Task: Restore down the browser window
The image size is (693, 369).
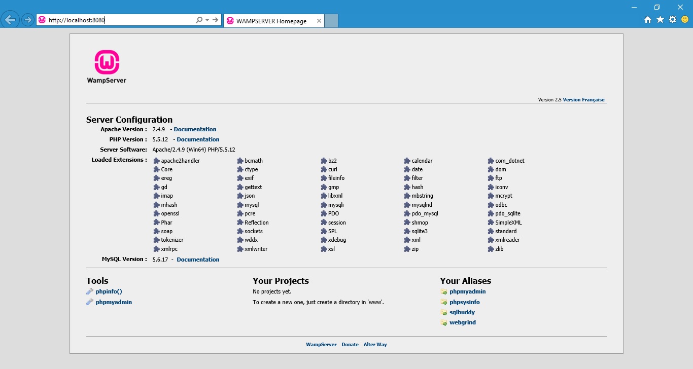Action: (657, 7)
